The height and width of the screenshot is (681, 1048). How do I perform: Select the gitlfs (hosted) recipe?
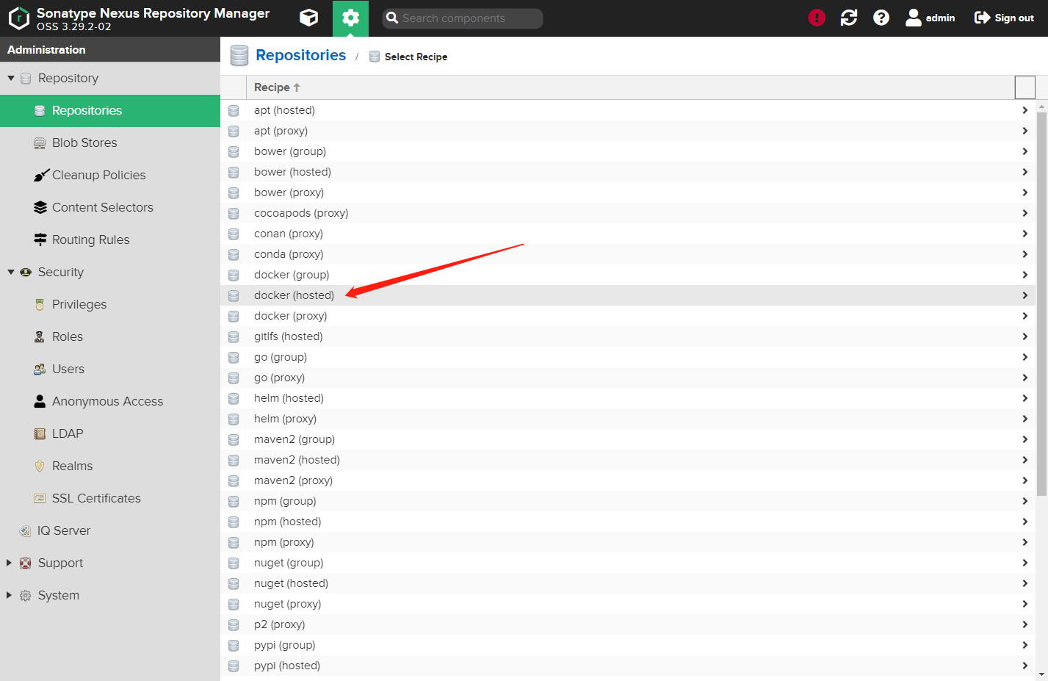[x=628, y=336]
